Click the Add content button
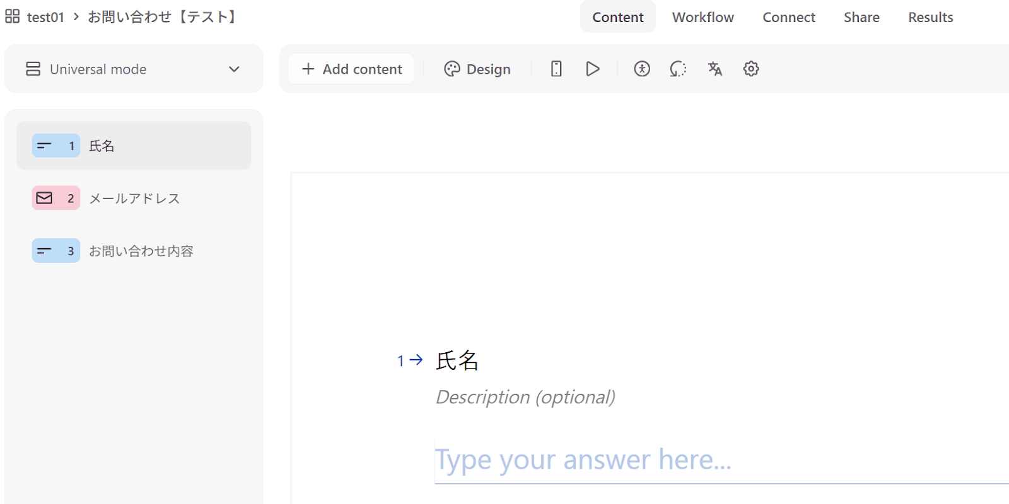 coord(351,69)
